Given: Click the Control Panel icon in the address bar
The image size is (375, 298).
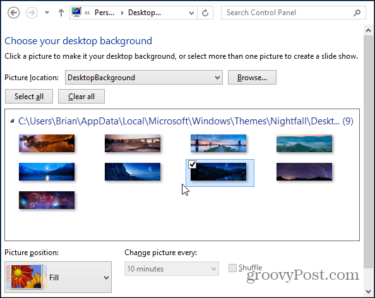Looking at the screenshot, I should (x=76, y=12).
